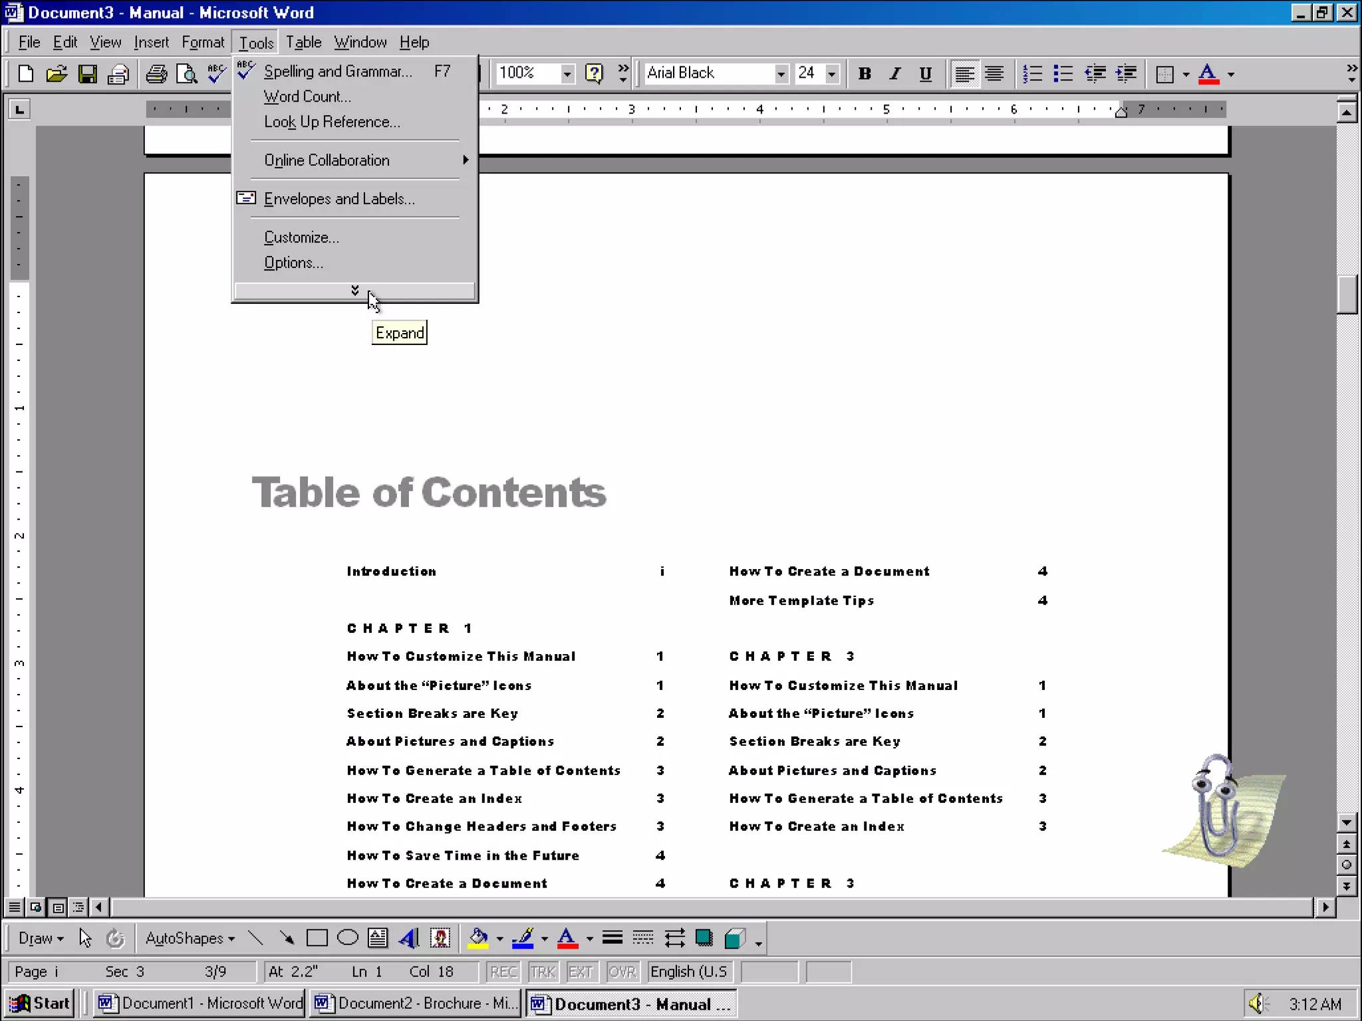Toggle Italic formatting button
Screen dimensions: 1362x1021
[x=894, y=74]
